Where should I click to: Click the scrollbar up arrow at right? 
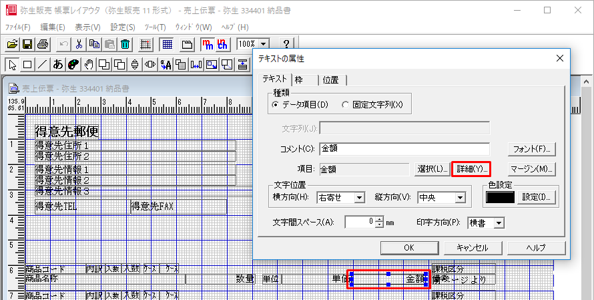587,82
